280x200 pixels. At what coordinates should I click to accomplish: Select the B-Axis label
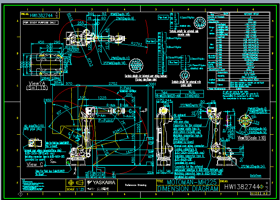[124, 105]
